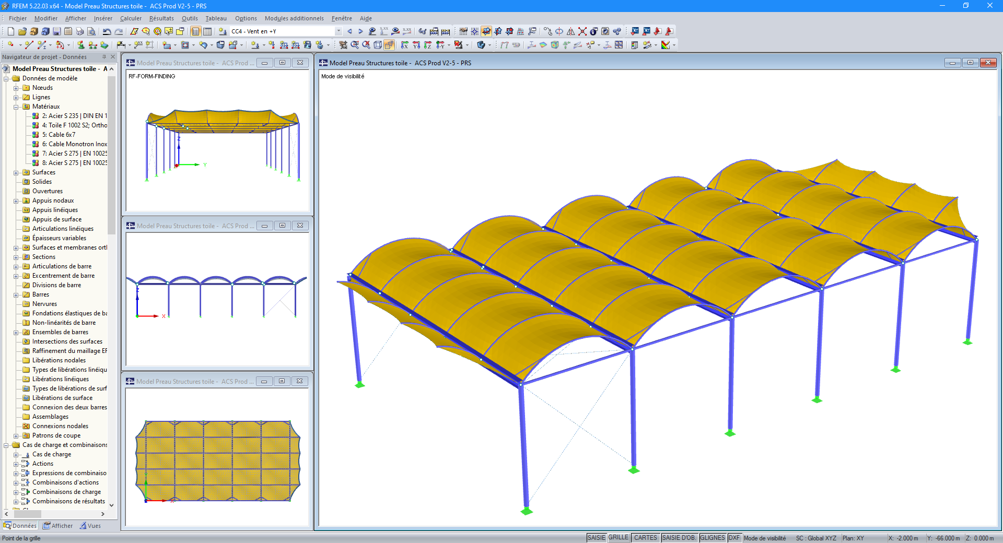This screenshot has width=1003, height=543.
Task: Enable SAISIE mode in the status bar
Action: tap(597, 538)
